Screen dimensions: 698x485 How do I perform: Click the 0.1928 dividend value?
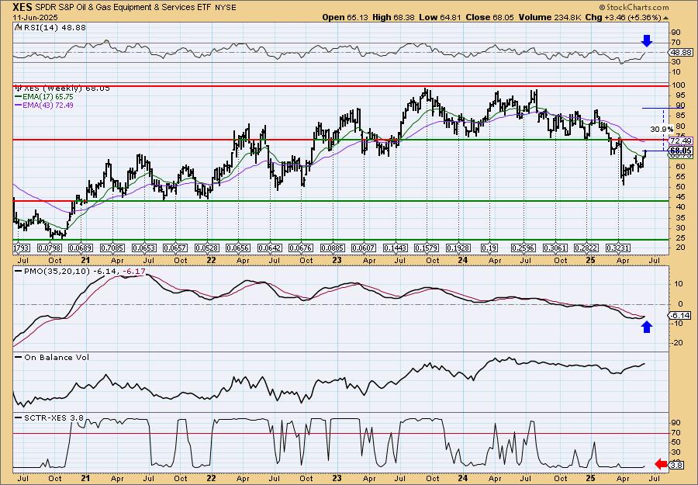point(458,248)
